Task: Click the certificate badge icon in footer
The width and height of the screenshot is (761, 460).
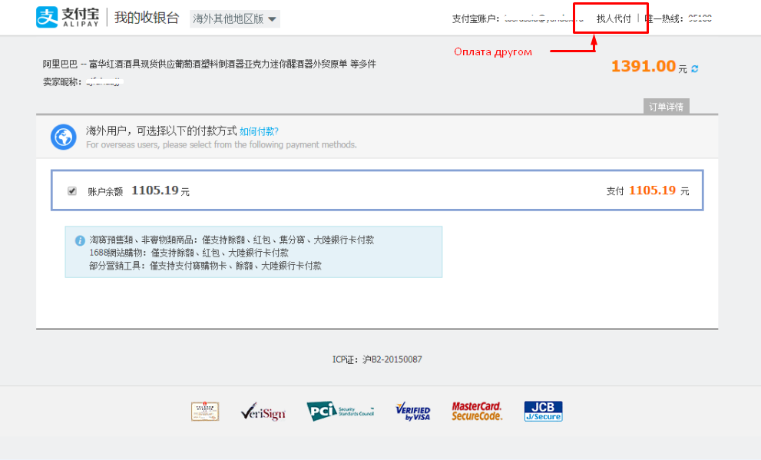Action: pos(205,412)
